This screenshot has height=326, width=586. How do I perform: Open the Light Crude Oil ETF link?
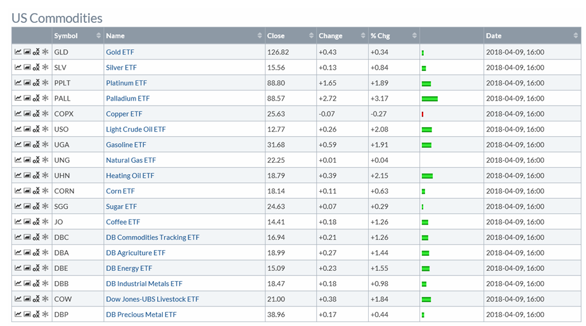point(136,129)
